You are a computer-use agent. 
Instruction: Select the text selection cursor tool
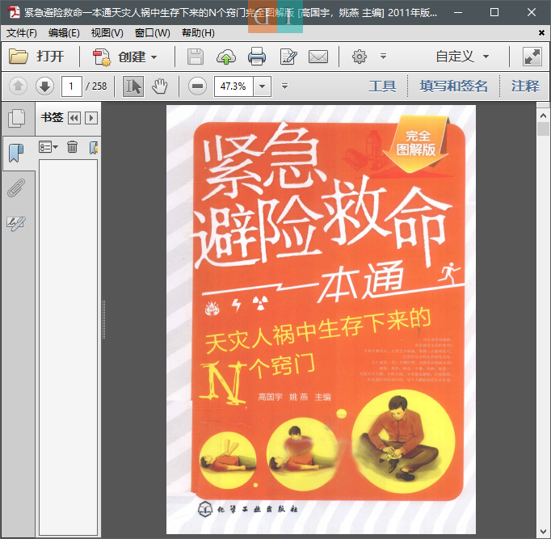pyautogui.click(x=132, y=86)
